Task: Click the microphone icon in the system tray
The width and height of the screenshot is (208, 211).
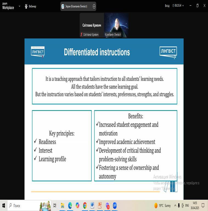Action: click(x=179, y=206)
